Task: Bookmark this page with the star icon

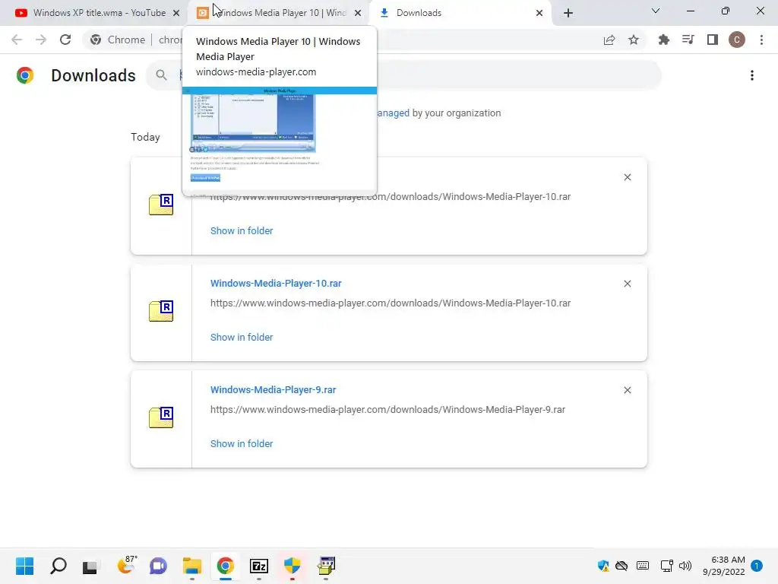Action: pyautogui.click(x=634, y=40)
